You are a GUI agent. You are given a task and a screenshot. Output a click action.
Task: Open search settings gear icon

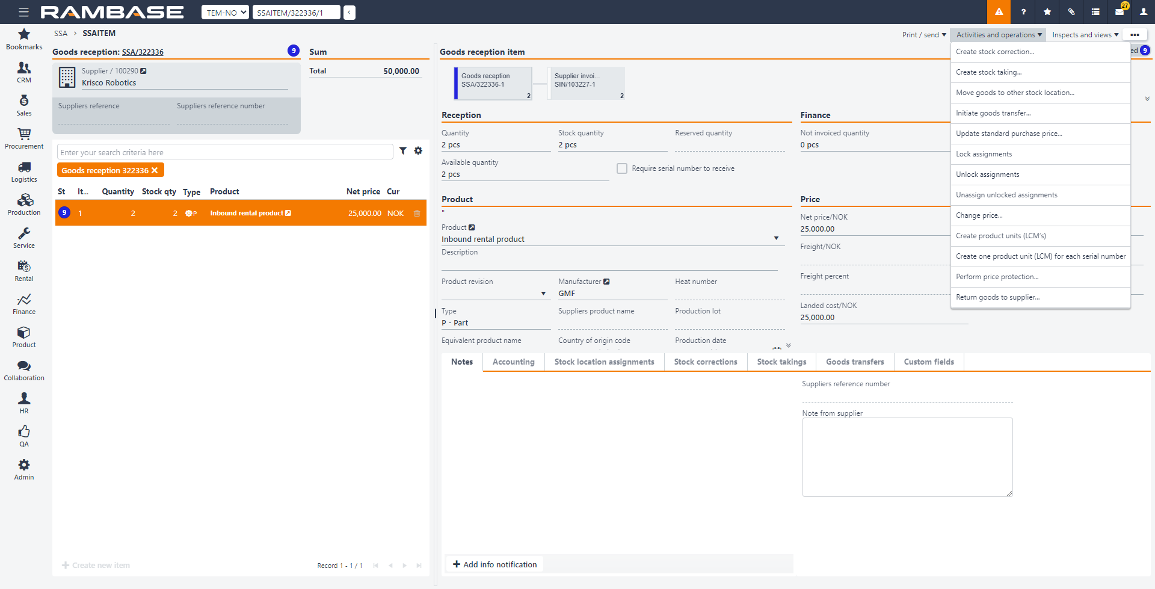pyautogui.click(x=418, y=151)
